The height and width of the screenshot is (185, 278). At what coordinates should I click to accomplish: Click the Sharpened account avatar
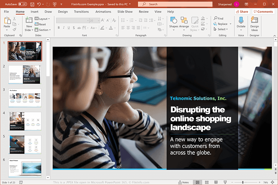pyautogui.click(x=236, y=4)
